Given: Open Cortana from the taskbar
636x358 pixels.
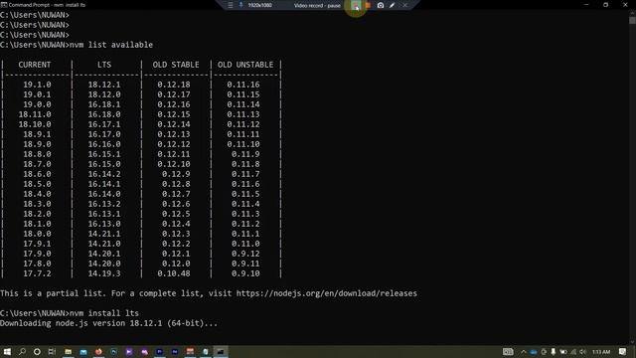Looking at the screenshot, I should [37, 351].
